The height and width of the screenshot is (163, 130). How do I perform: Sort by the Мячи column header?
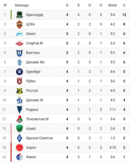(x=113, y=5)
